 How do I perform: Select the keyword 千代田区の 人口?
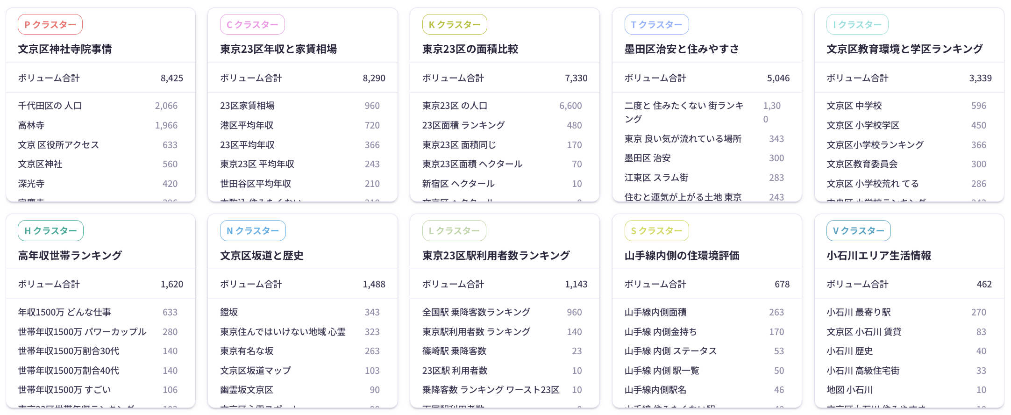(x=50, y=106)
